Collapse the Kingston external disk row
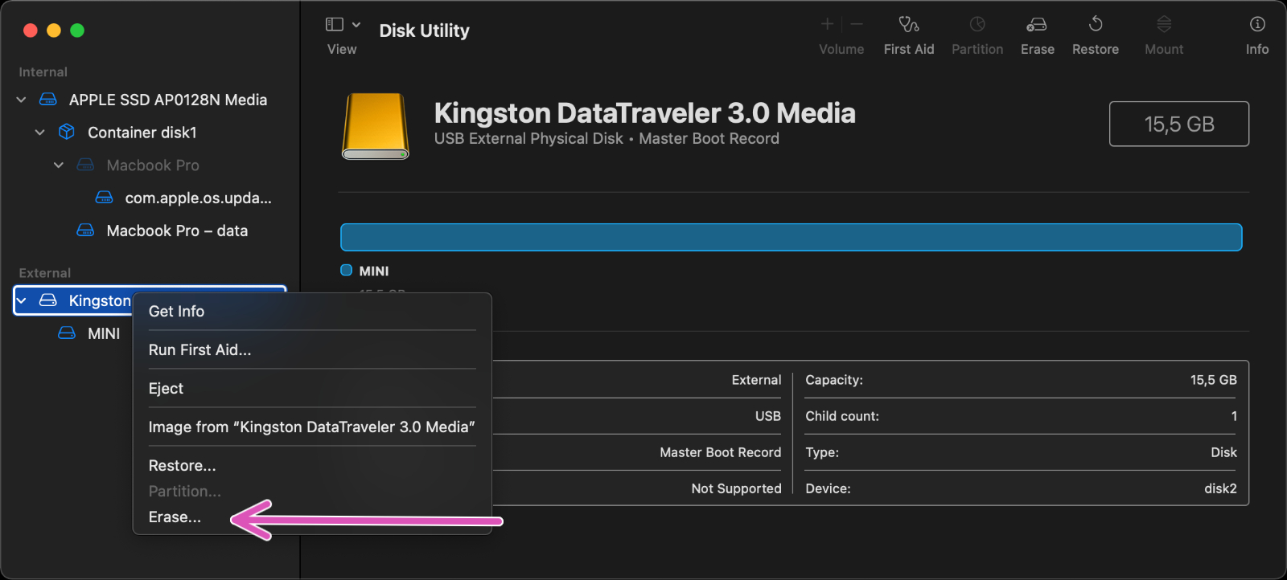 [22, 300]
